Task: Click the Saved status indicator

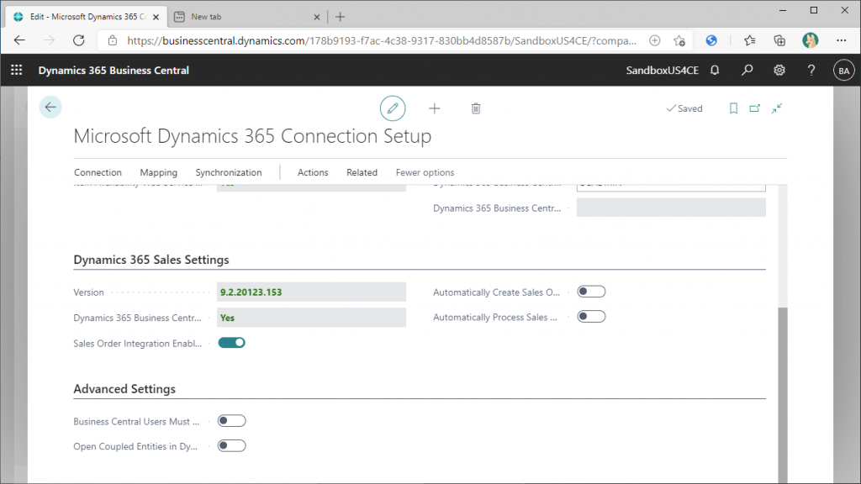Action: click(684, 108)
